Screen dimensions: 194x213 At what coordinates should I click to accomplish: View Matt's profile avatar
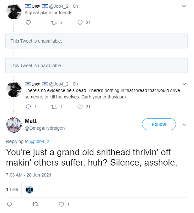(14, 125)
